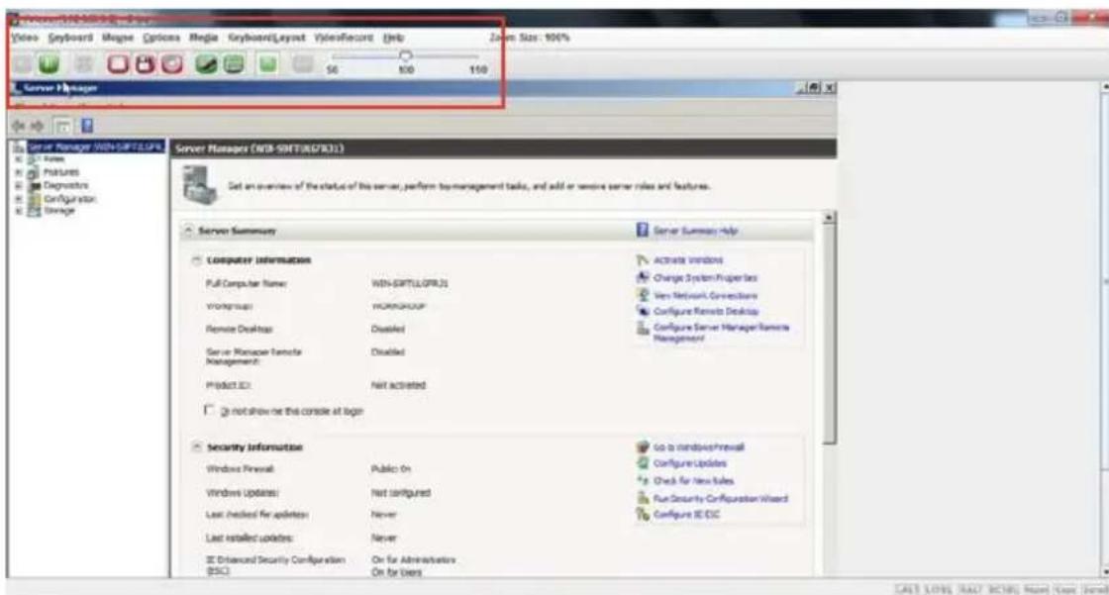Open View Network Connections link
This screenshot has height=595, width=1109.
[x=705, y=296]
